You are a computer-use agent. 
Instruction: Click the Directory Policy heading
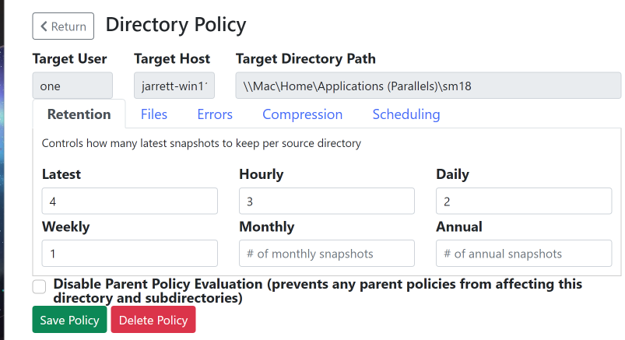coord(176,25)
